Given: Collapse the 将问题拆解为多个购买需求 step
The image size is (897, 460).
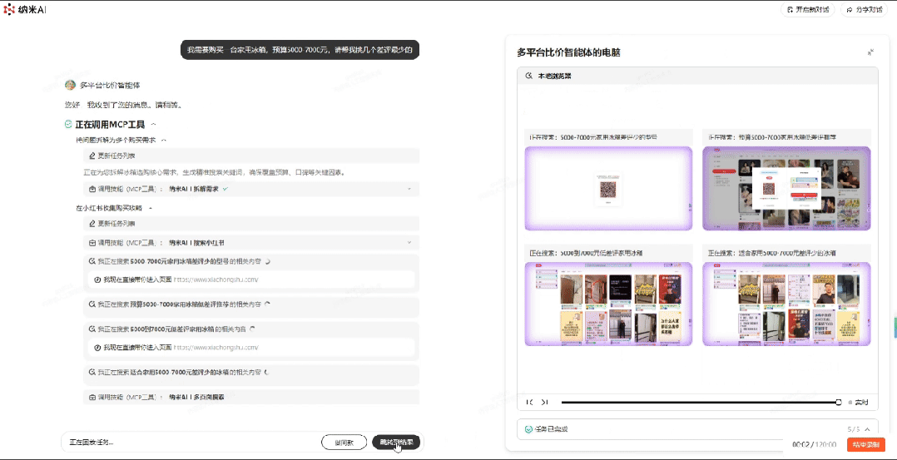Looking at the screenshot, I should click(164, 141).
